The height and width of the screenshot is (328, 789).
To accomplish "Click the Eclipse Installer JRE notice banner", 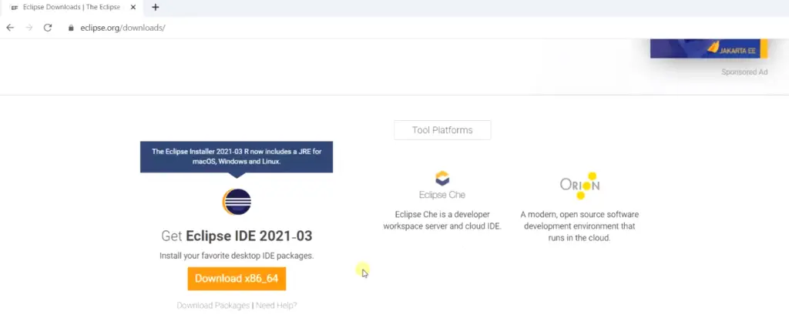I will 237,157.
